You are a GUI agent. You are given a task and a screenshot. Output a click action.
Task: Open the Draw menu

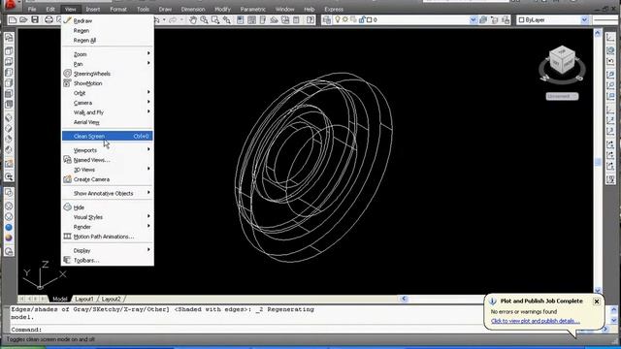165,9
